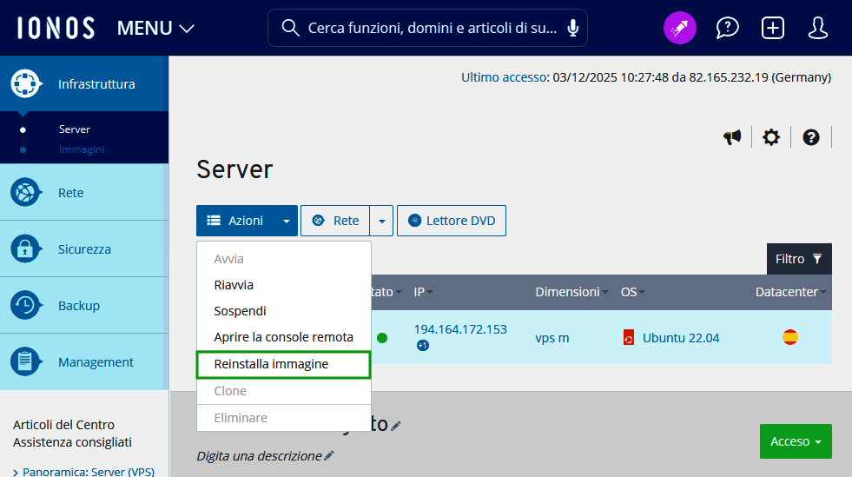This screenshot has width=852, height=477.
Task: Click the Rete toolbar button
Action: click(x=335, y=221)
